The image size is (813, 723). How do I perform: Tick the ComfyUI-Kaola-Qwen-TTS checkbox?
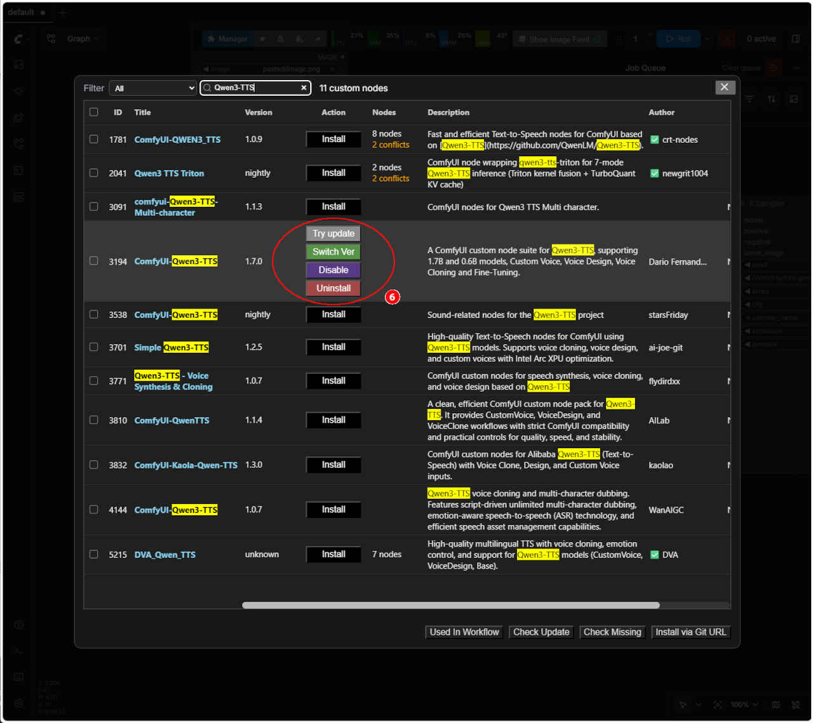94,465
